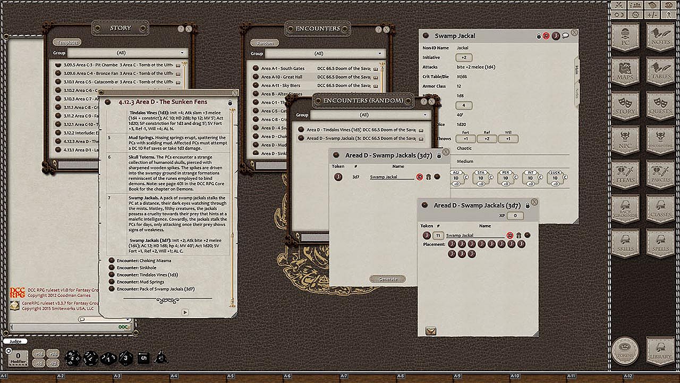This screenshot has height=383, width=680.
Task: Open the Tables sidebar panel
Action: pos(660,72)
